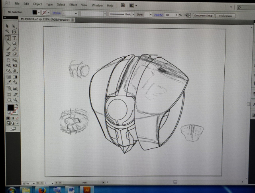Open the Type menu
255x193 pixels.
[x=49, y=4]
